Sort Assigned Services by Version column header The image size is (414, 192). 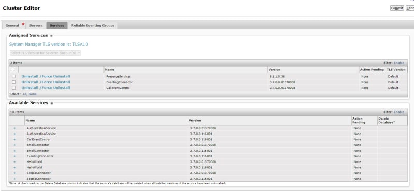pos(274,70)
